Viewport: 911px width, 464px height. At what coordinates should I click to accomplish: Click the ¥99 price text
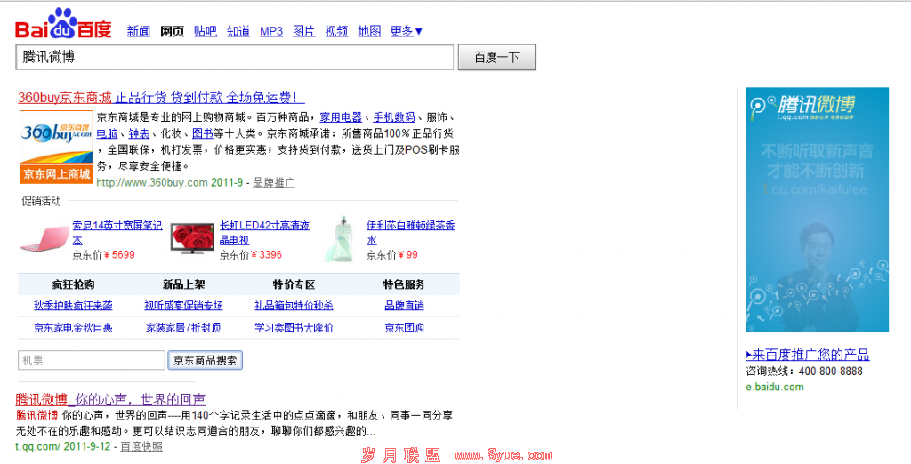[407, 255]
